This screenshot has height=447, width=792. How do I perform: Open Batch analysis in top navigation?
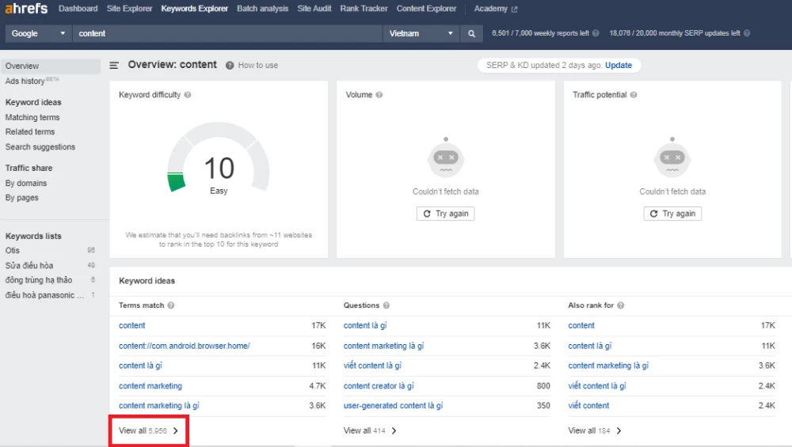[x=263, y=9]
